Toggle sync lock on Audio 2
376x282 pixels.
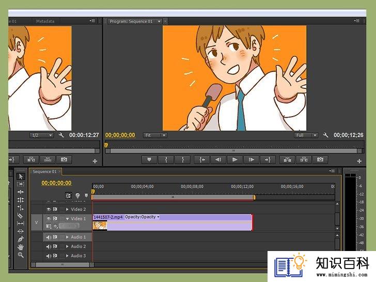(x=55, y=246)
